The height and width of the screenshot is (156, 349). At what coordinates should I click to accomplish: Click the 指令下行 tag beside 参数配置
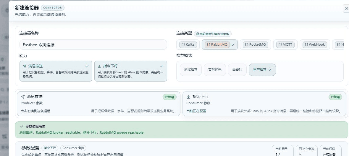click(50, 148)
